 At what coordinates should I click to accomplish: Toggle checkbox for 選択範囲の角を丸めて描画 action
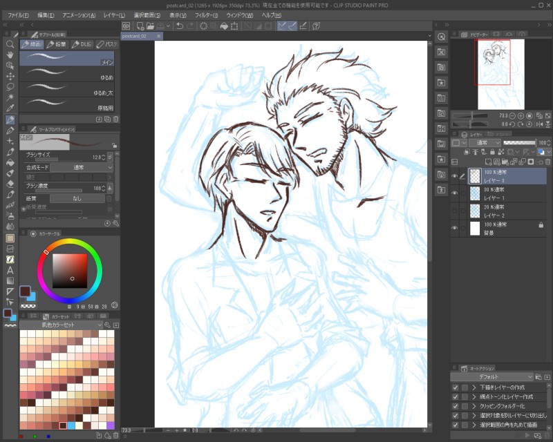[x=456, y=425]
